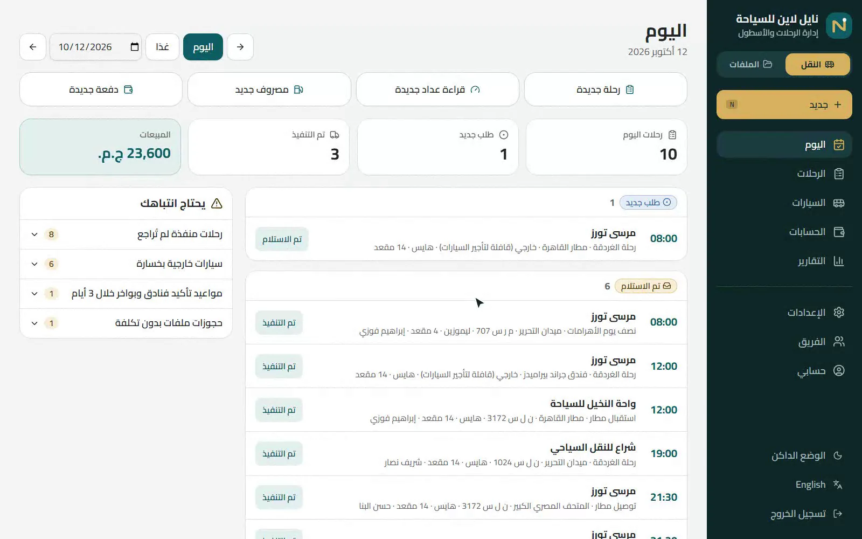
Task: Click دفعة جديدة button
Action: coord(101,89)
